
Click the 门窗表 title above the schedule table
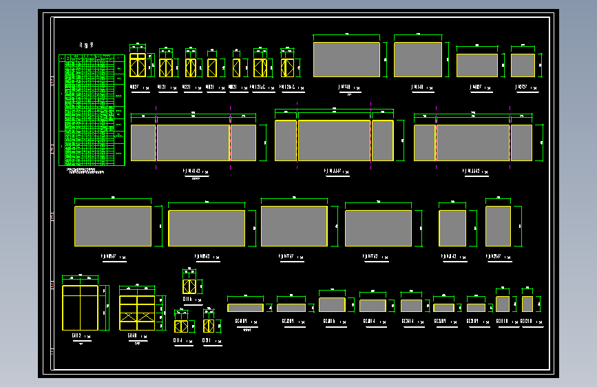pos(87,45)
